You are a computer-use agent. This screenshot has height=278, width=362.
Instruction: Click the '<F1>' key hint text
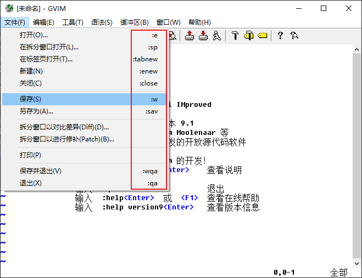click(x=190, y=198)
